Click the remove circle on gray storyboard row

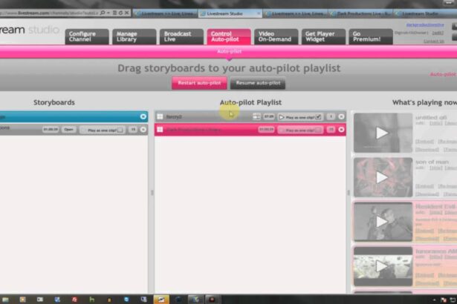[x=143, y=130]
